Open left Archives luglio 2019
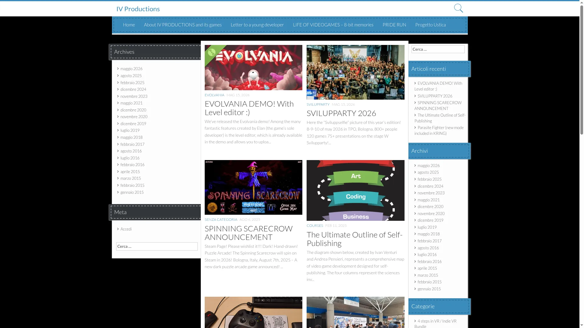584x328 pixels. (x=130, y=130)
